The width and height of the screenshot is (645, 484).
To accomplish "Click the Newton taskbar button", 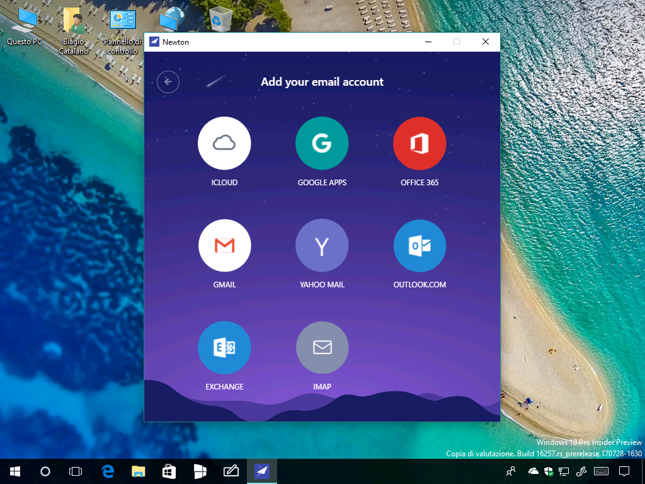I will [x=262, y=471].
